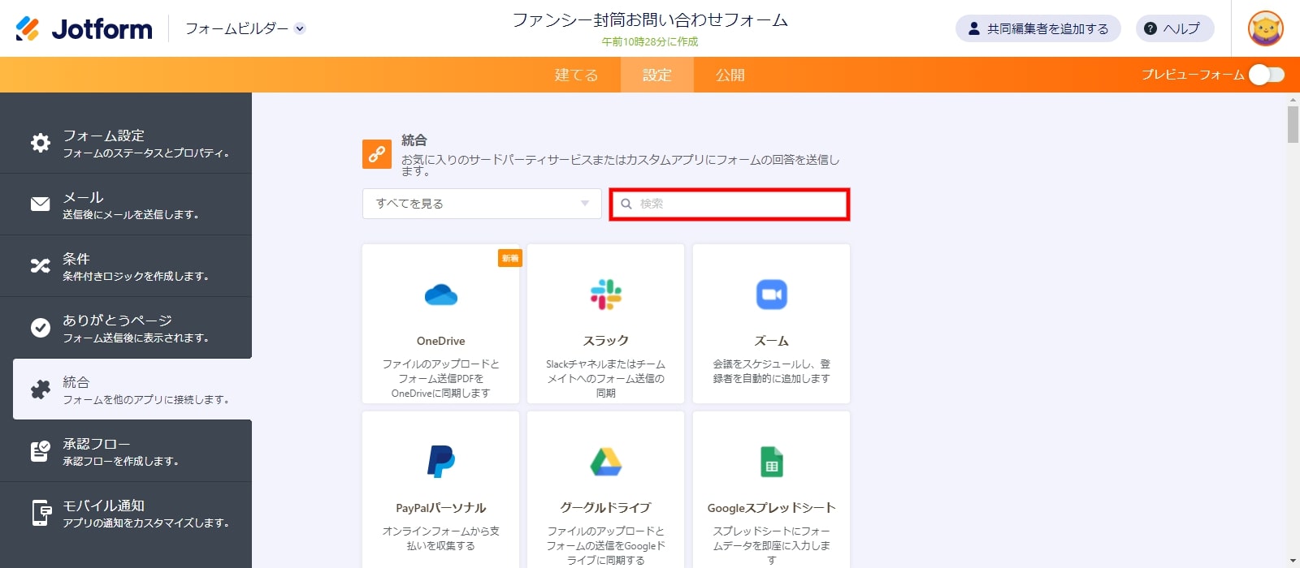Click 共同編集者を追加する button
1300x568 pixels.
coord(1038,28)
